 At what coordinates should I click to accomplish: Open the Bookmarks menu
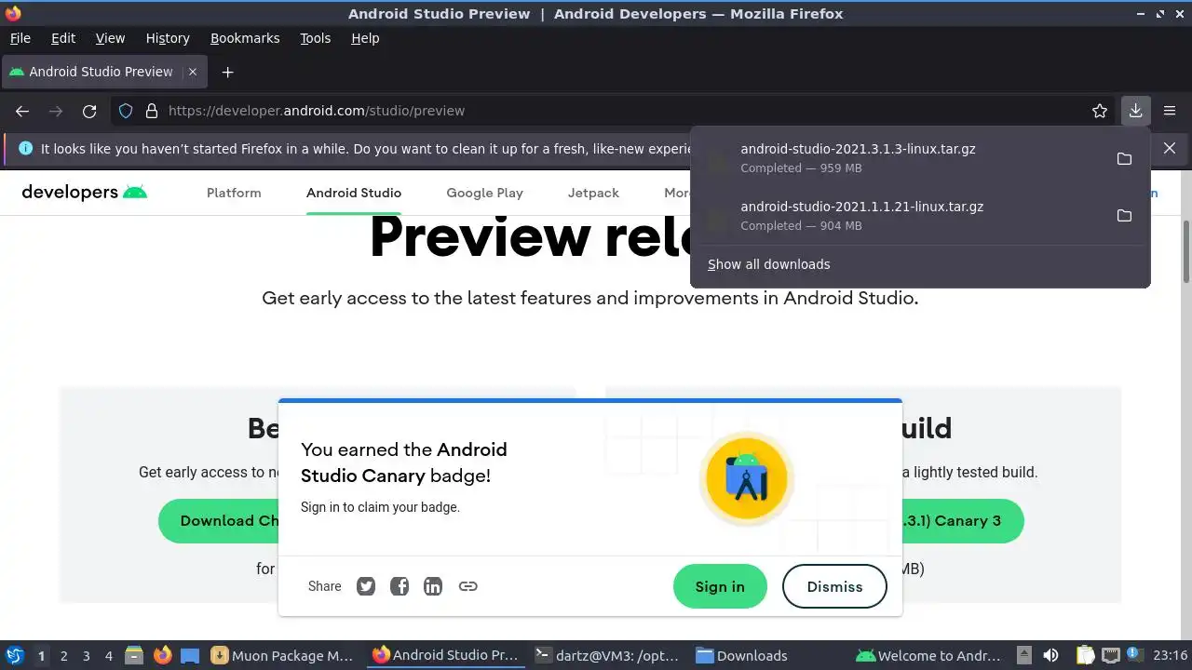tap(245, 38)
